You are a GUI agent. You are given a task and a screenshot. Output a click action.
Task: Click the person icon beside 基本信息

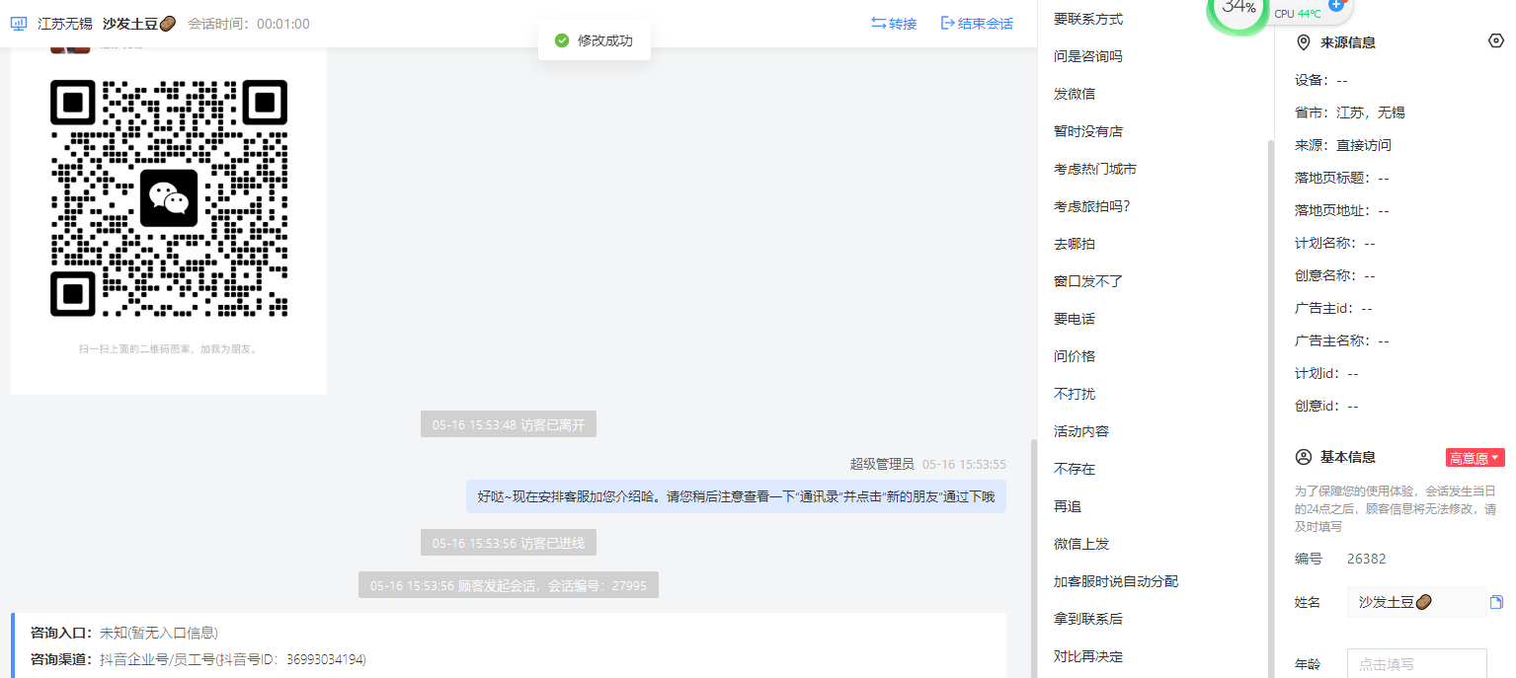coord(1303,457)
